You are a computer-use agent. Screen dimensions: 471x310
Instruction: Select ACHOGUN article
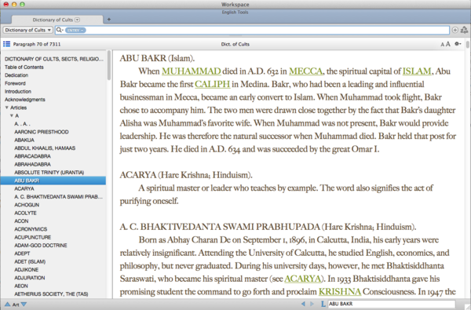click(x=27, y=205)
